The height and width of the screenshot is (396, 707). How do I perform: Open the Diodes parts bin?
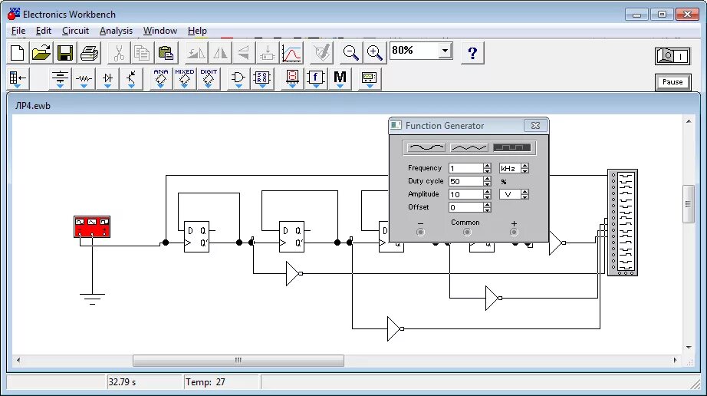point(108,79)
